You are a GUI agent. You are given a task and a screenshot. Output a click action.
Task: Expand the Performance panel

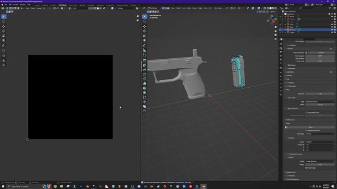[291, 120]
